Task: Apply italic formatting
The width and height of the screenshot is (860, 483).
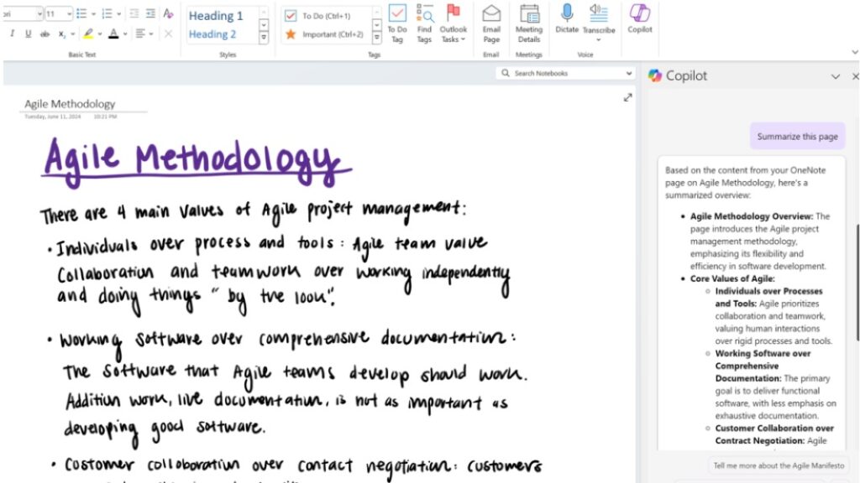Action: (11, 34)
